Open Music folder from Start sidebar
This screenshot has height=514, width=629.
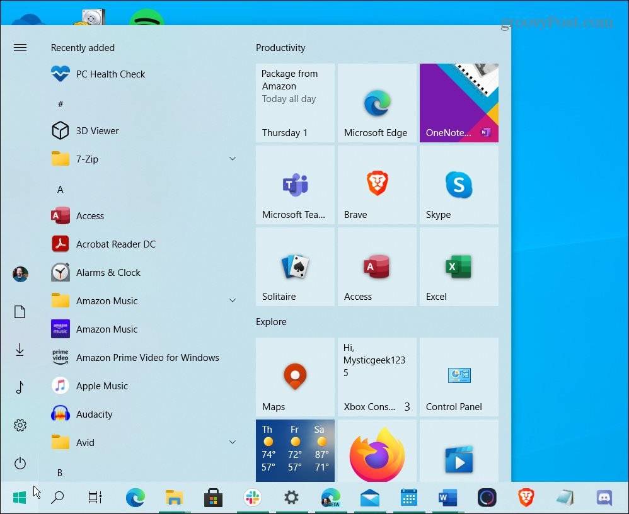coord(20,387)
